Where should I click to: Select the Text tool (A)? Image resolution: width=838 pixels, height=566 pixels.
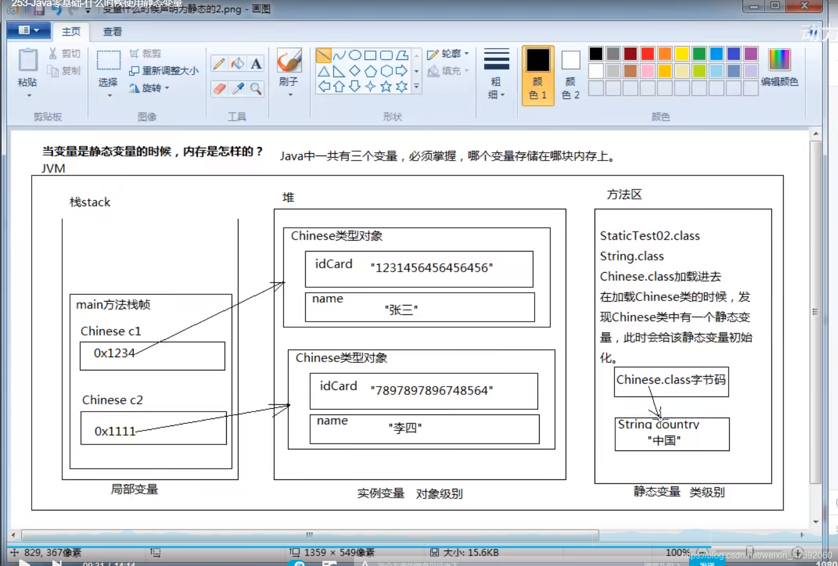tap(256, 64)
